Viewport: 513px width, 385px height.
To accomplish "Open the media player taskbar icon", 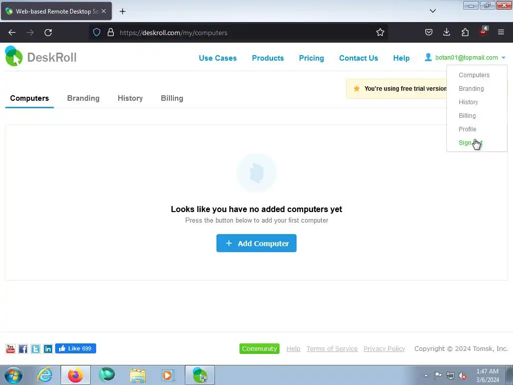I will point(168,375).
